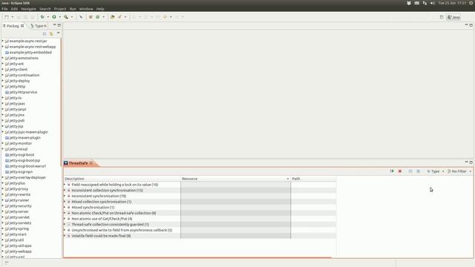Expand 'Inconsistent synchronisation (78)' findings
The image size is (475, 267).
click(x=65, y=196)
